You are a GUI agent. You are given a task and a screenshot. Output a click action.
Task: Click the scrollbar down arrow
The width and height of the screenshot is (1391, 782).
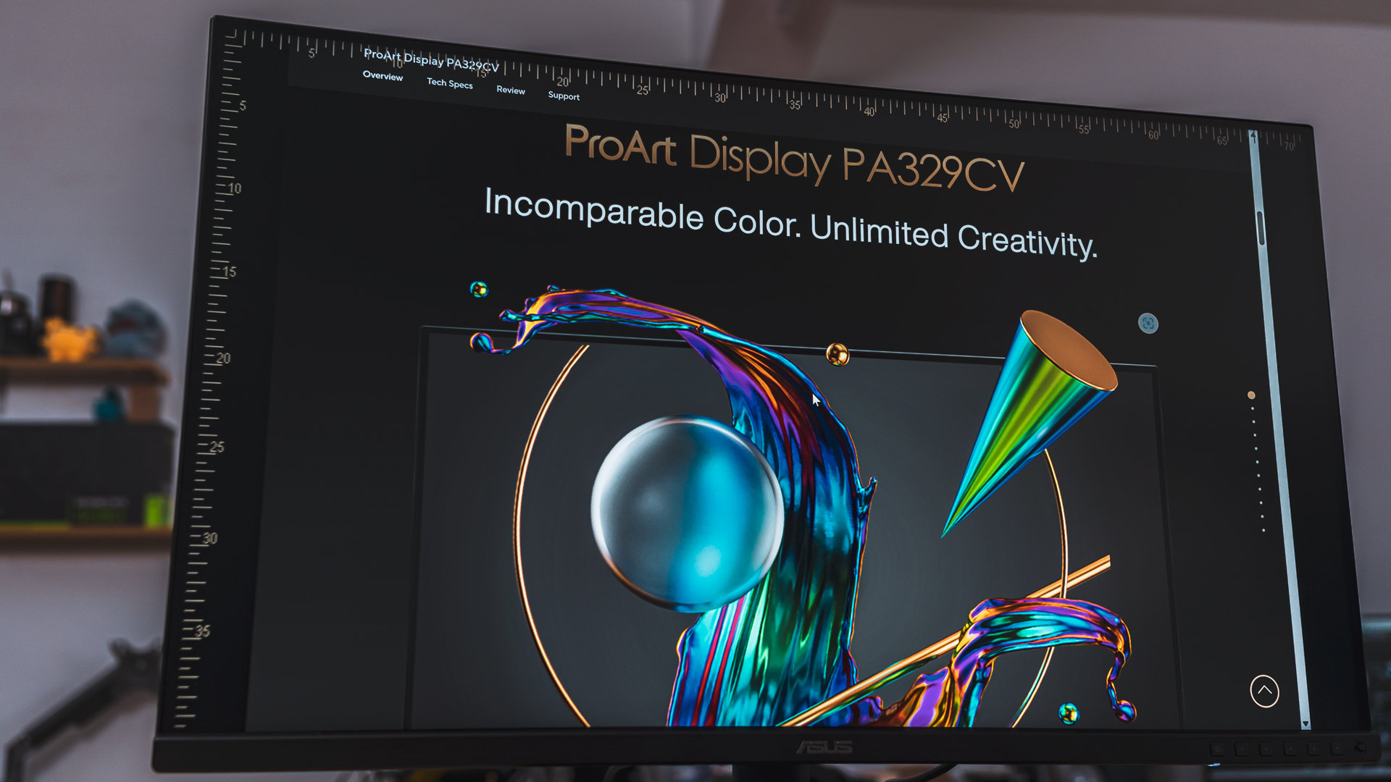click(1306, 723)
